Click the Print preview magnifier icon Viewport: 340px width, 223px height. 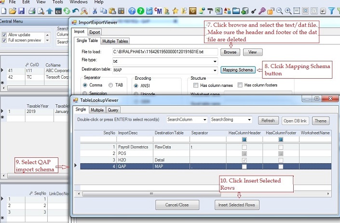pyautogui.click(x=41, y=11)
